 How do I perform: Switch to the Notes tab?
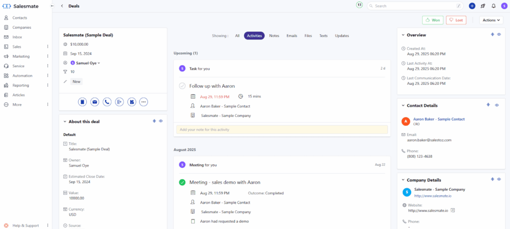(x=274, y=36)
